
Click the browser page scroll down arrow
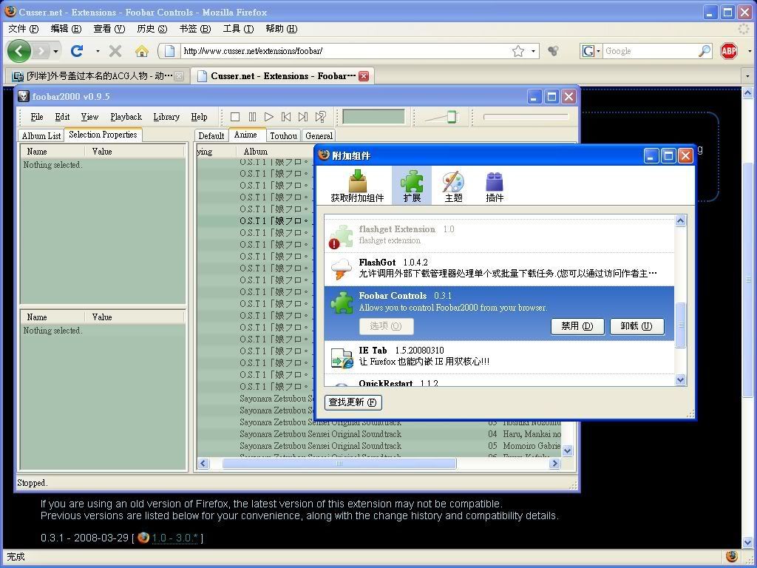pos(747,542)
